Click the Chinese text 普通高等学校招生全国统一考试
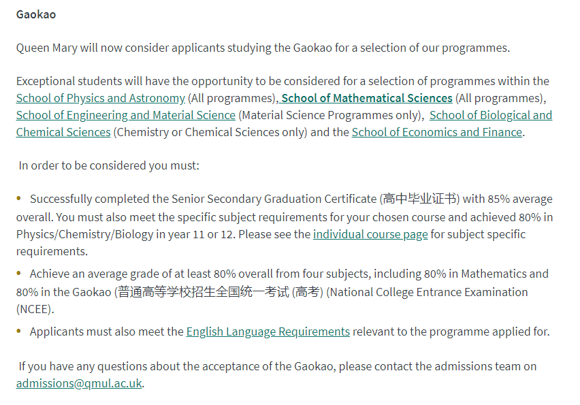 [203, 292]
